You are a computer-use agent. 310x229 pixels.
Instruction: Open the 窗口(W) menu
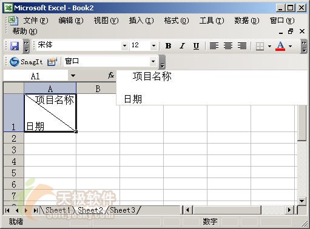[x=282, y=21]
